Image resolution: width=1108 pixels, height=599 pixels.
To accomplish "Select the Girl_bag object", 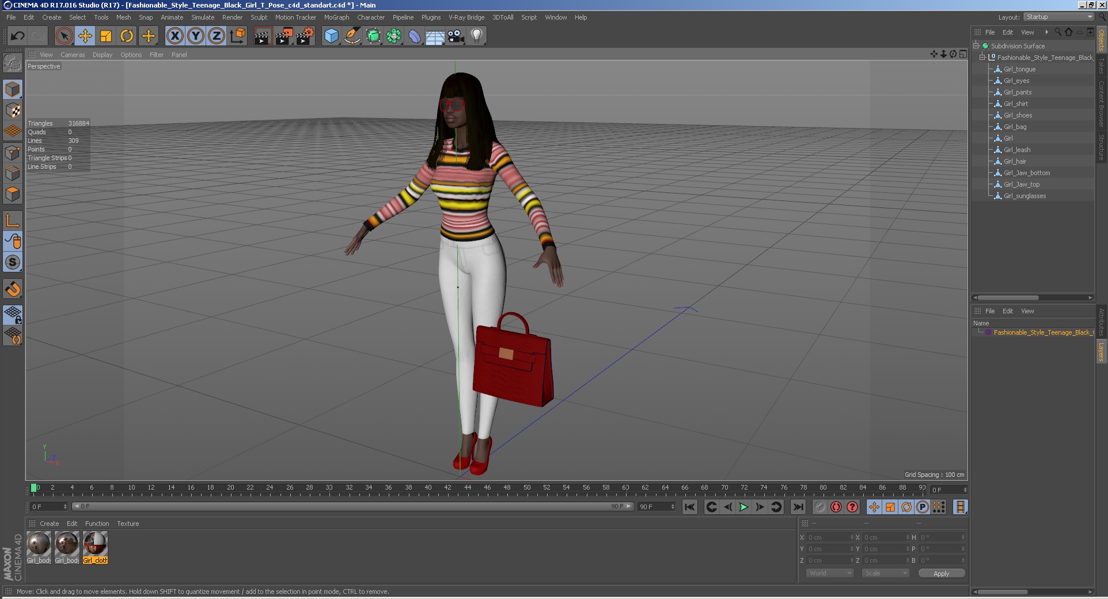I will (x=1015, y=127).
